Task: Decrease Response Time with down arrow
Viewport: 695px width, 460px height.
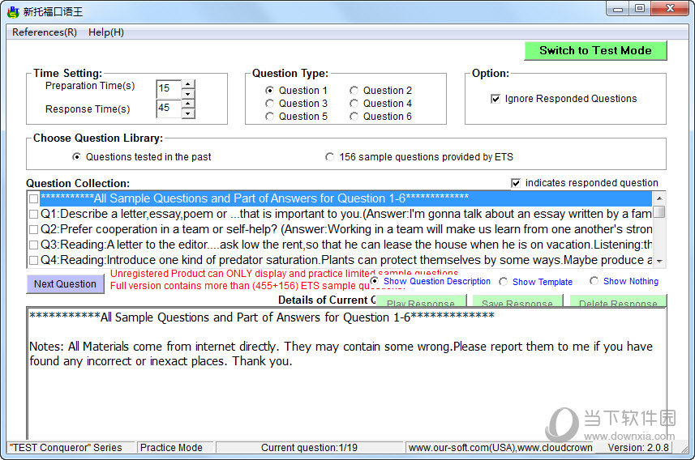Action: [188, 113]
